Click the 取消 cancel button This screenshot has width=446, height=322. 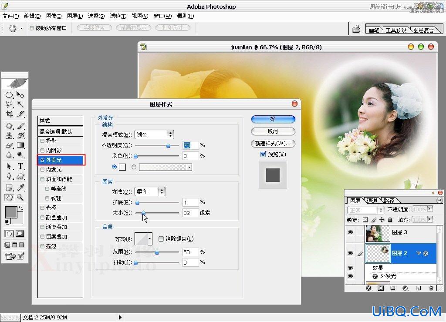(273, 131)
